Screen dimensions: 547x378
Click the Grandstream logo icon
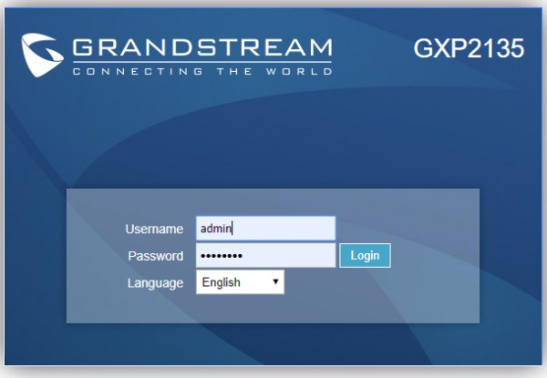[42, 55]
